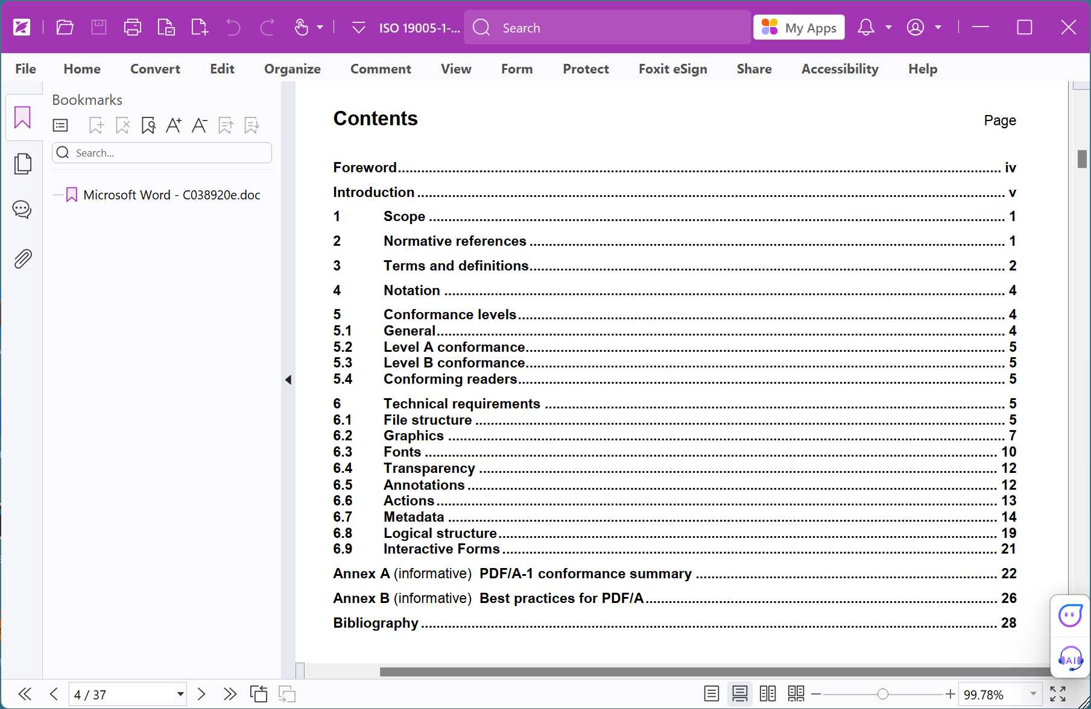This screenshot has height=709, width=1091.
Task: Click the Undo icon
Action: click(x=233, y=27)
